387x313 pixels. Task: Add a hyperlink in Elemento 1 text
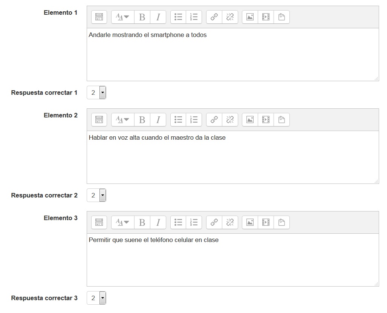(214, 17)
